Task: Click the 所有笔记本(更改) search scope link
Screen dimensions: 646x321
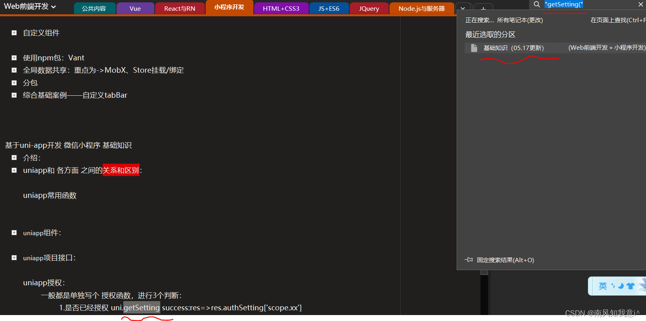Action: [x=520, y=20]
